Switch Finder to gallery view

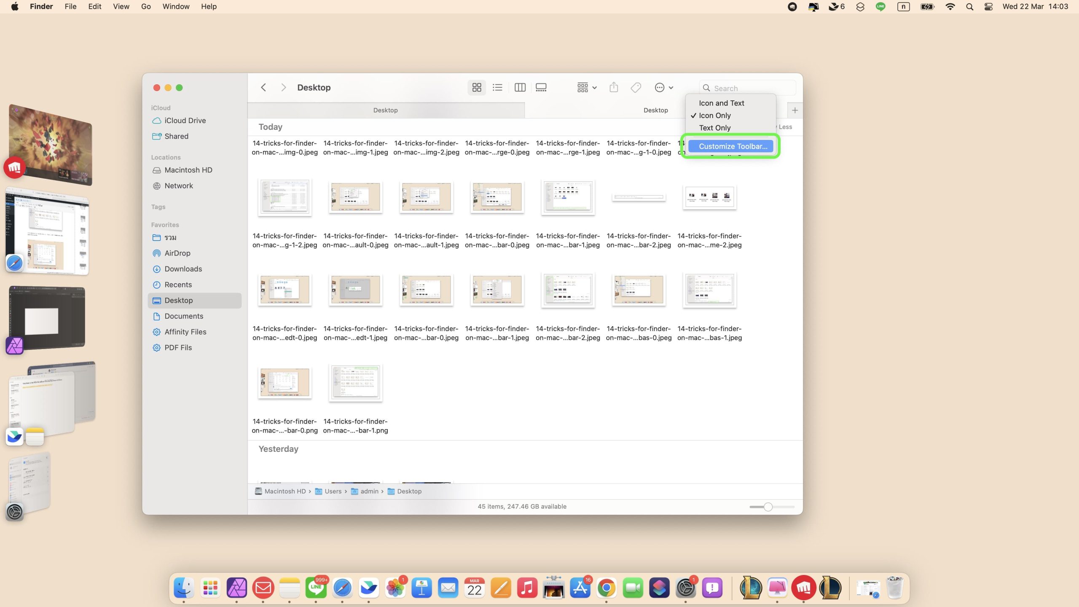tap(541, 87)
